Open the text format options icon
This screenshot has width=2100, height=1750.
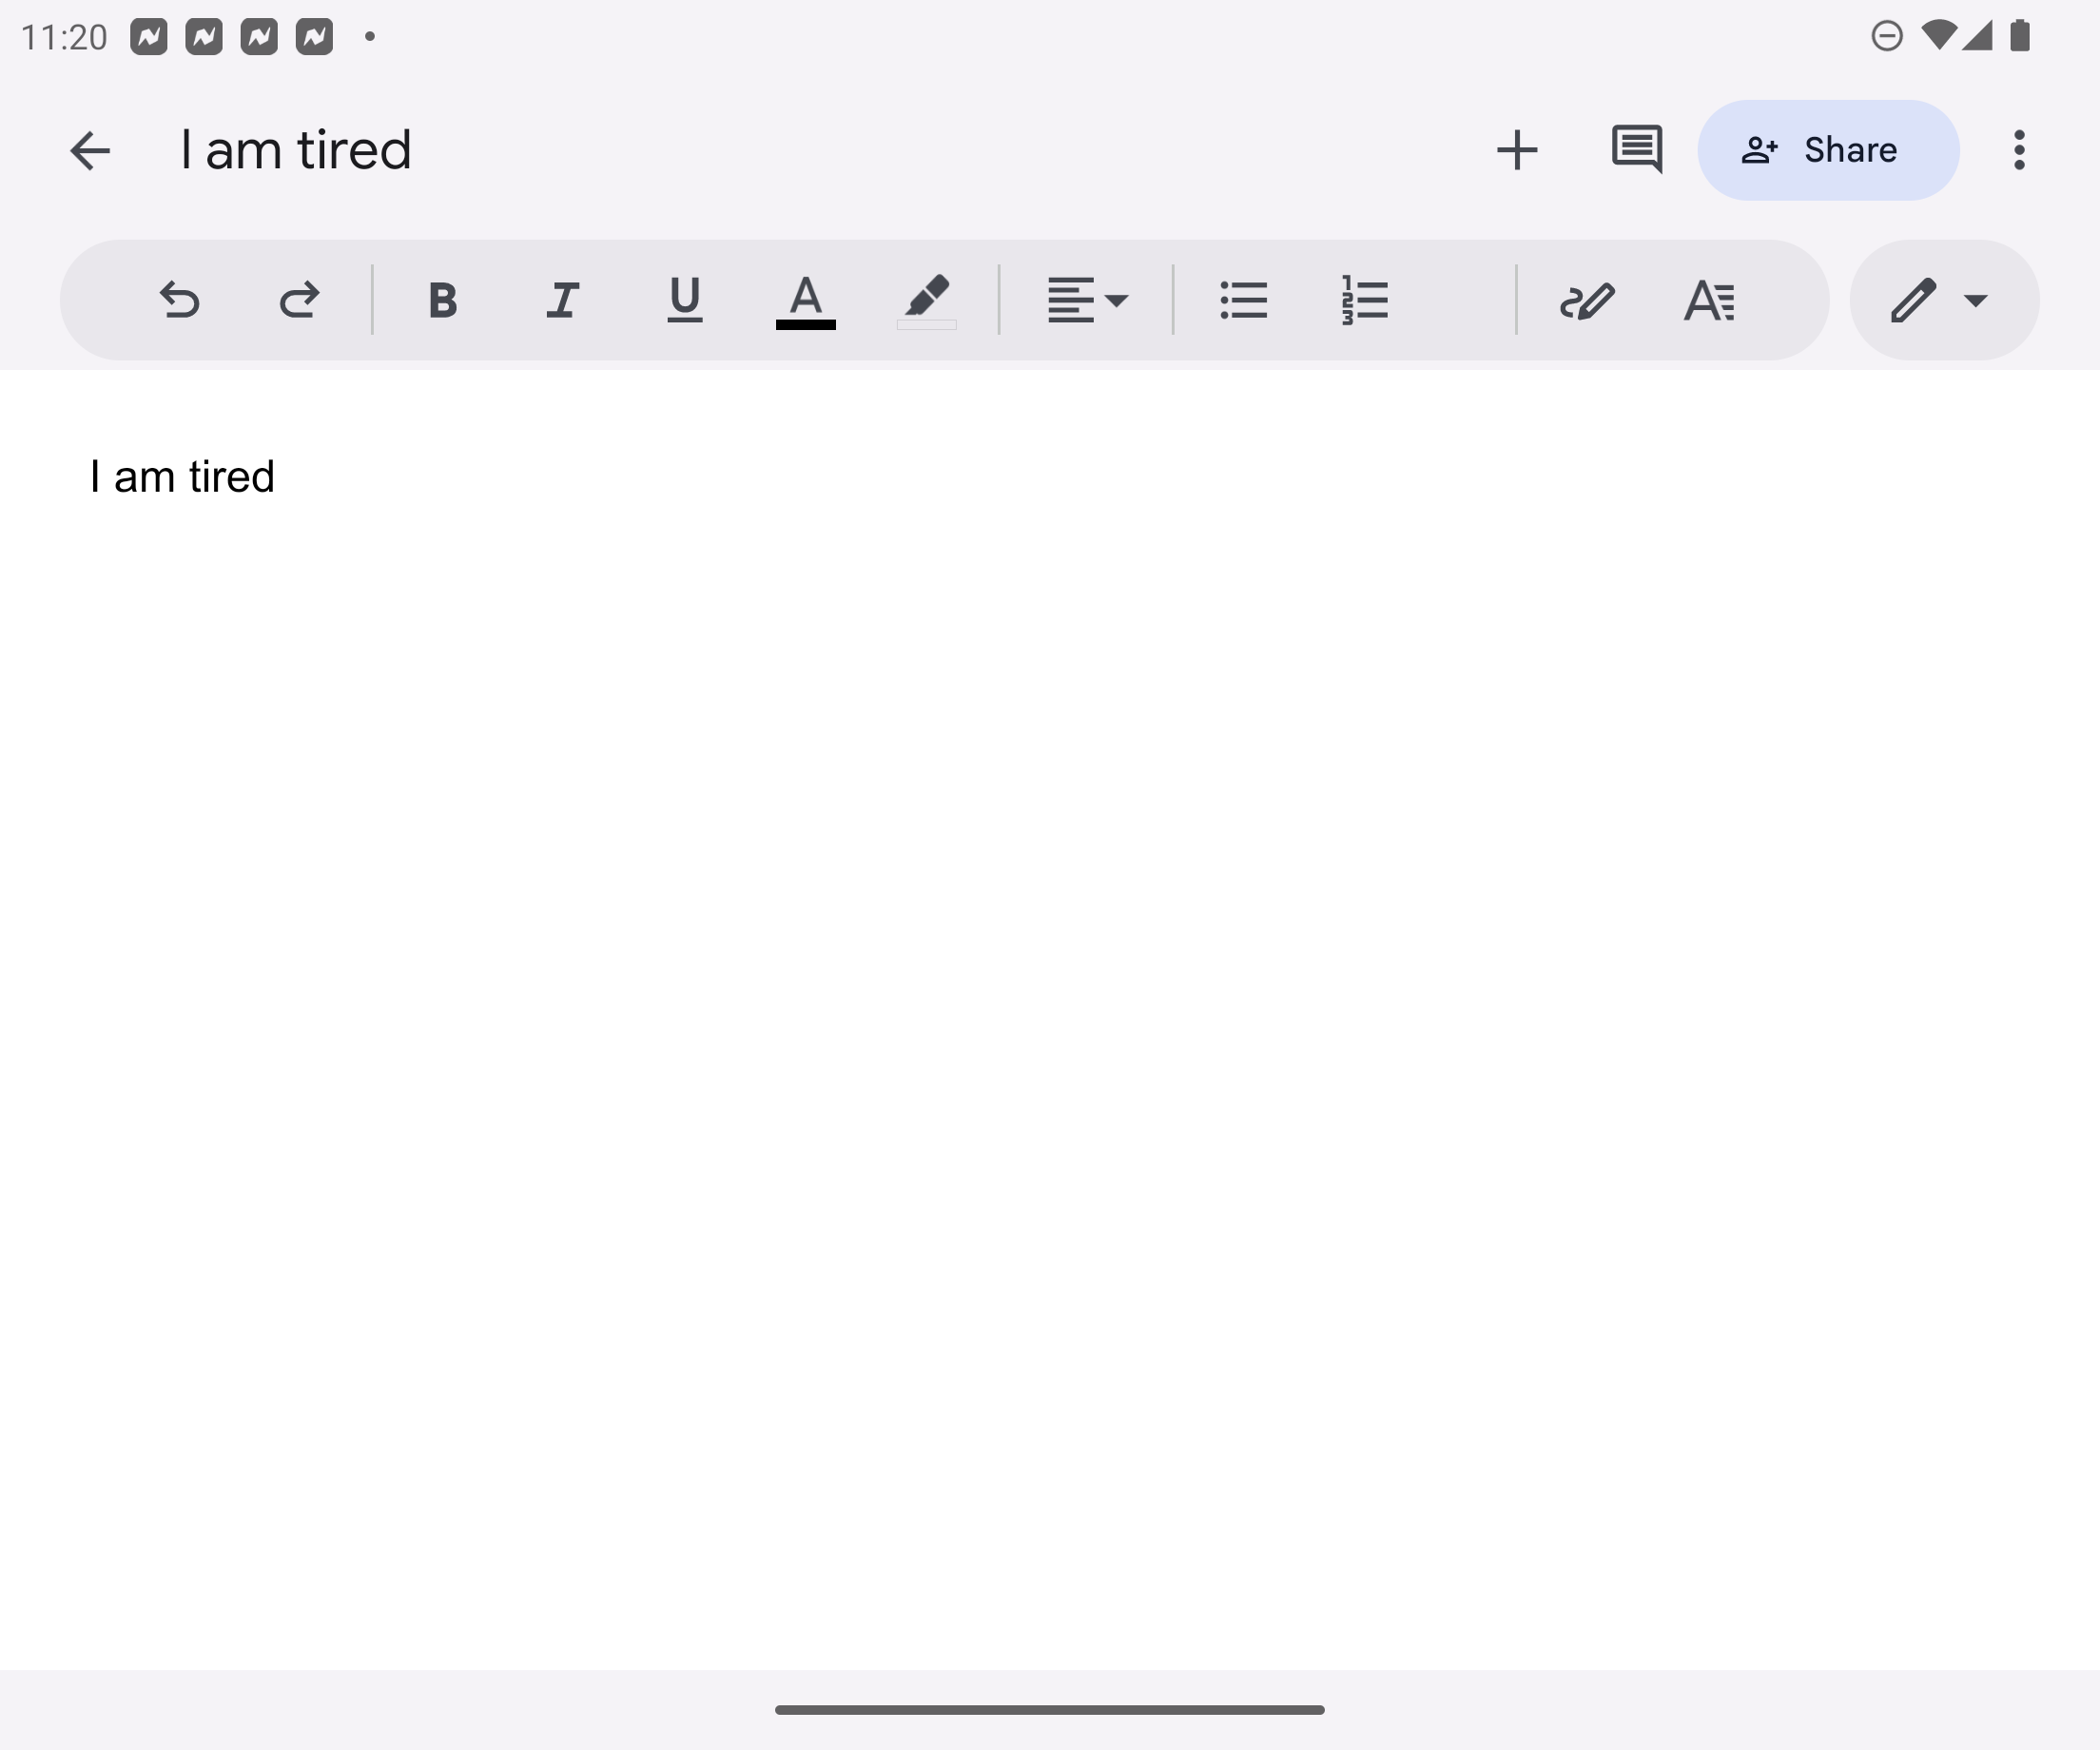[1709, 300]
